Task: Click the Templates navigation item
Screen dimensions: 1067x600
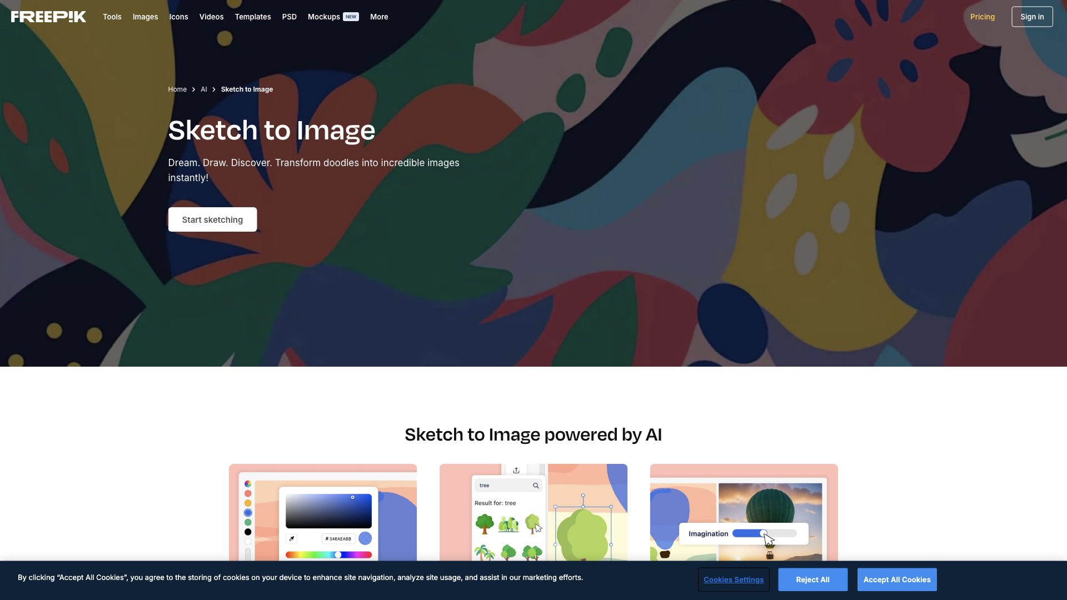Action: pyautogui.click(x=252, y=16)
